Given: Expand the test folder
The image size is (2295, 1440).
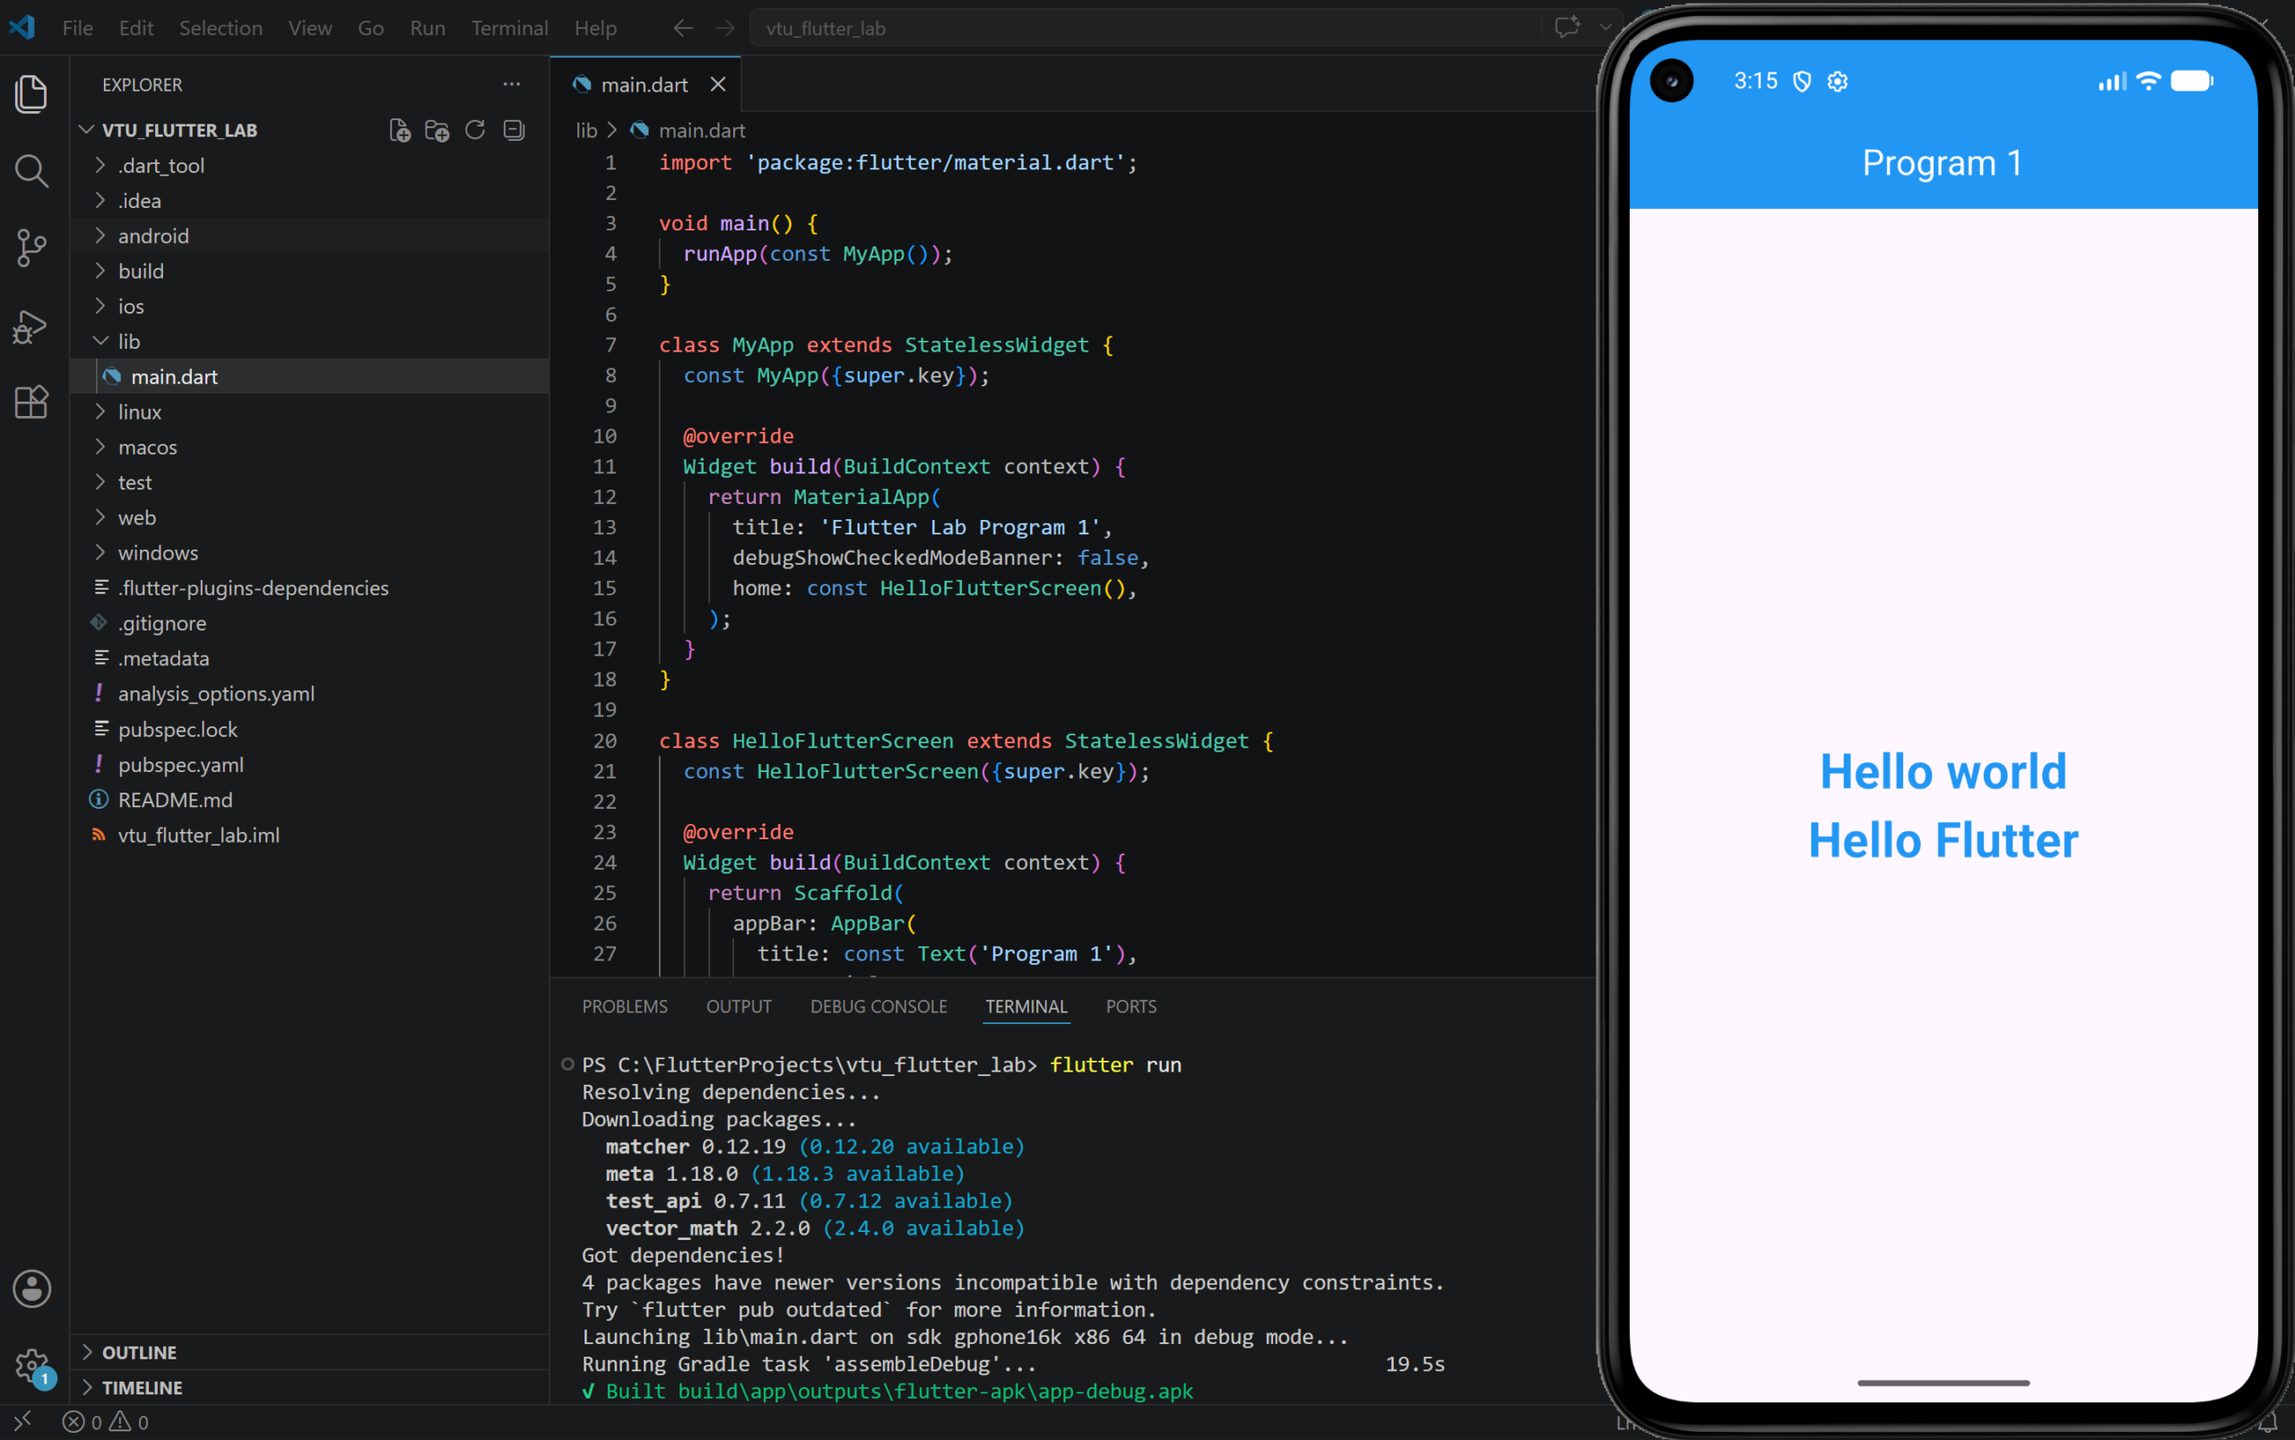Looking at the screenshot, I should point(134,483).
